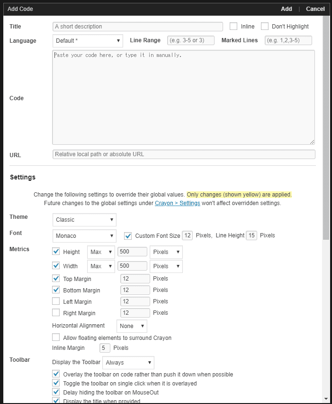This screenshot has height=404, width=332.
Task: Enable the Right Margin checkbox
Action: [x=56, y=312]
